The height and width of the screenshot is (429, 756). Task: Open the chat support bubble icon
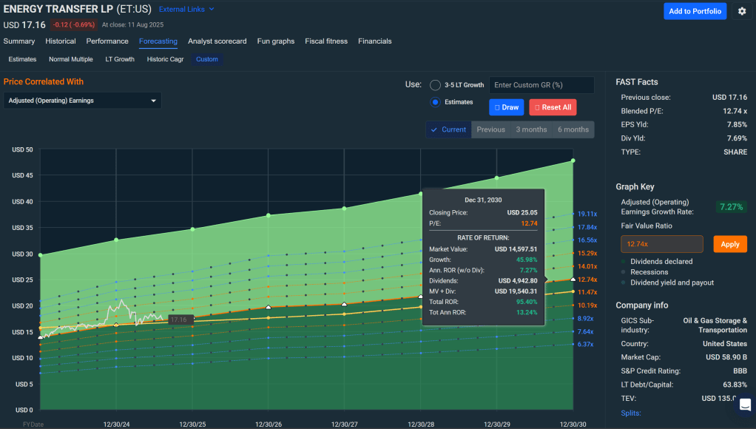(x=744, y=405)
